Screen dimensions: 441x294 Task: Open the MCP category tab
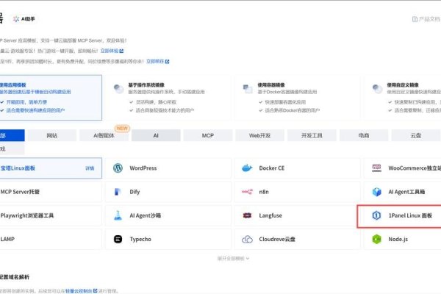208,135
